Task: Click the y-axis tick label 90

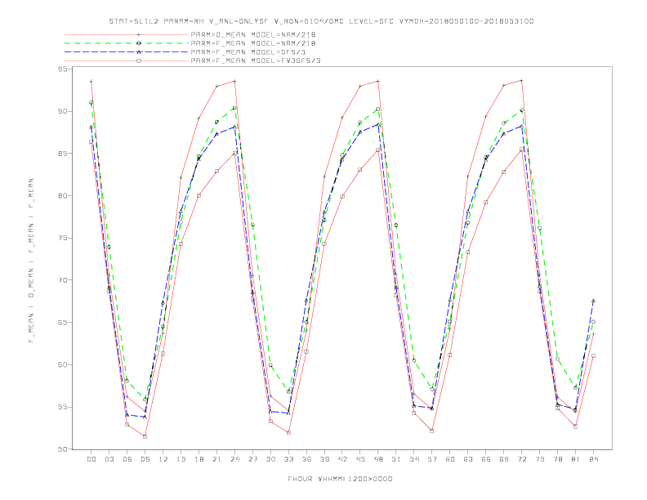Action: (62, 111)
